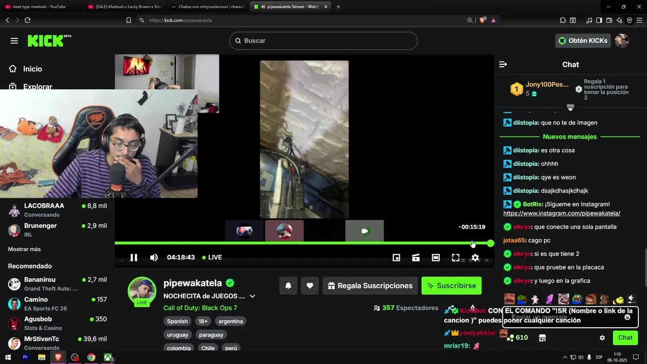This screenshot has height=364, width=647.
Task: Open Brave Leo AI icon
Action: [x=619, y=20]
